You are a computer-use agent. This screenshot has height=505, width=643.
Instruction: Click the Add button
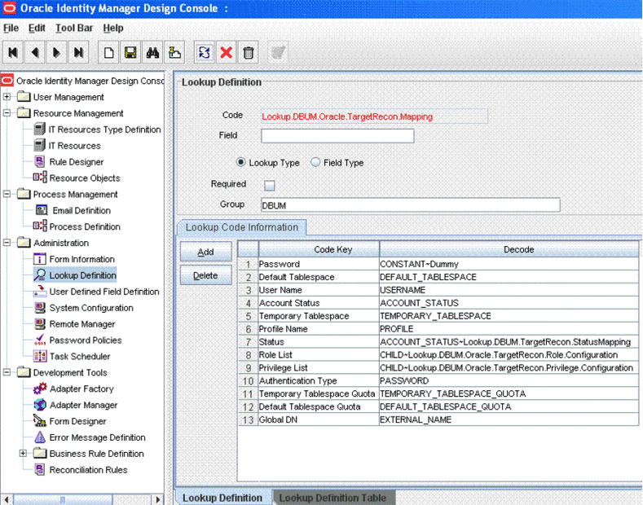coord(206,252)
